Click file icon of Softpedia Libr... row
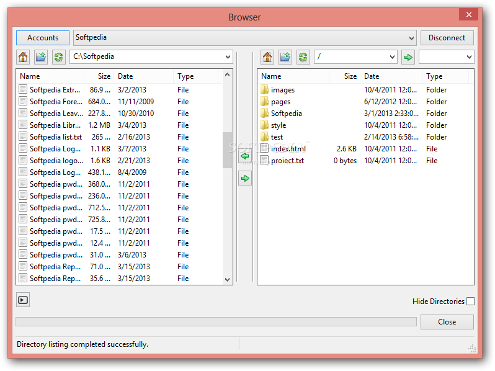 click(x=23, y=125)
